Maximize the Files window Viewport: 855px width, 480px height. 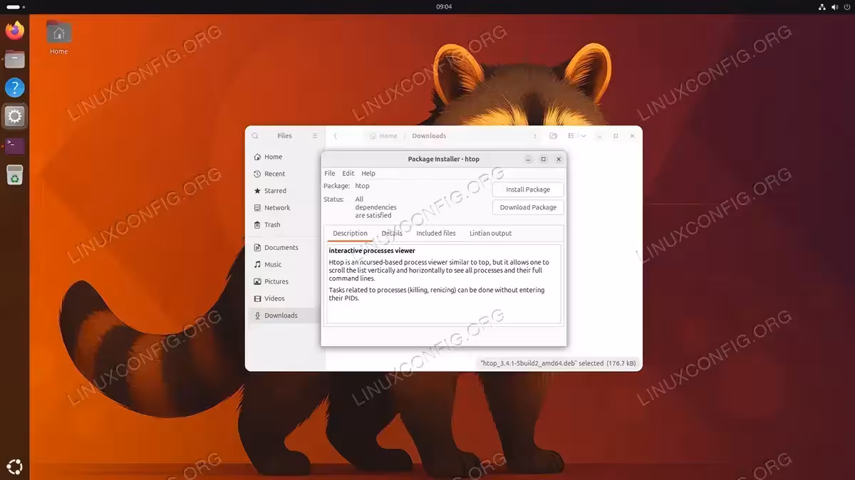(616, 136)
